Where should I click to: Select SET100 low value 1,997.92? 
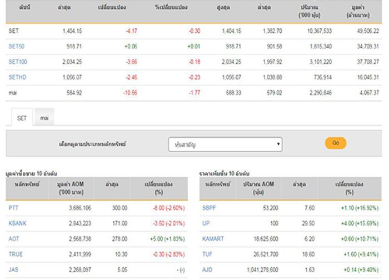click(272, 62)
